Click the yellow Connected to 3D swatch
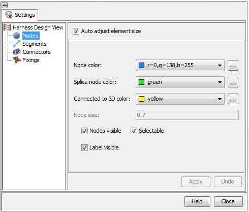The image size is (249, 212). [141, 99]
